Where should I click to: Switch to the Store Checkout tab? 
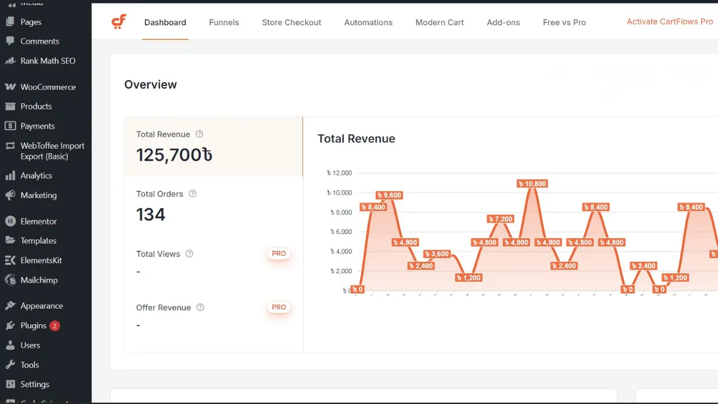291,22
